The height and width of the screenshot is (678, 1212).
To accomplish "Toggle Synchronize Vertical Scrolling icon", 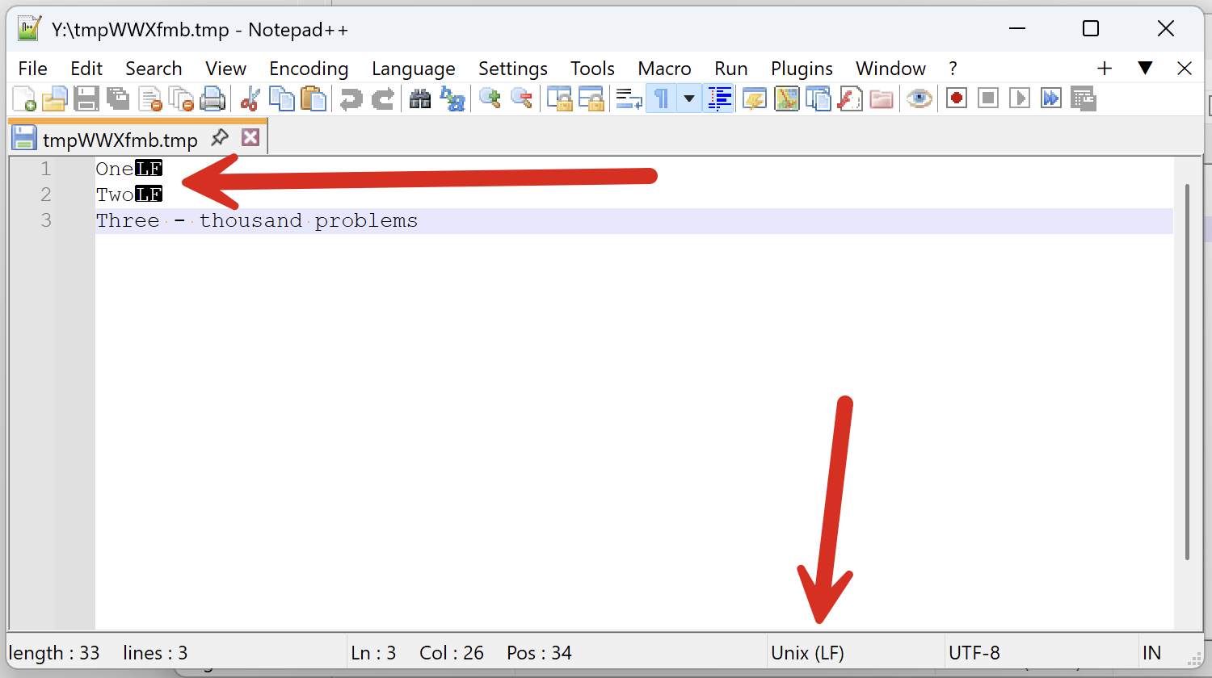I will (559, 98).
